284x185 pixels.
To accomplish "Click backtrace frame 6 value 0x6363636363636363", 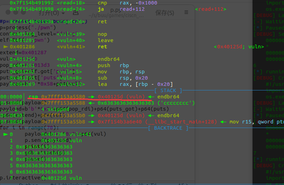I will click(x=44, y=172).
